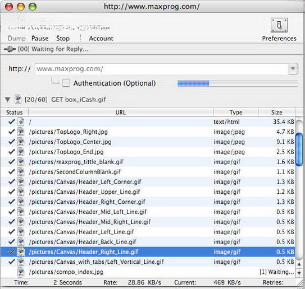The width and height of the screenshot is (305, 289).
Task: Click the checkmark status of the / row
Action: pyautogui.click(x=11, y=122)
